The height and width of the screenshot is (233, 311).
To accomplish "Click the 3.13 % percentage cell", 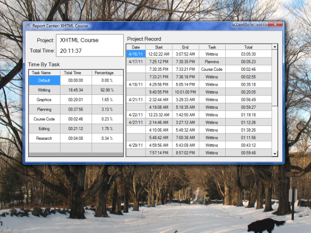I will [108, 109].
